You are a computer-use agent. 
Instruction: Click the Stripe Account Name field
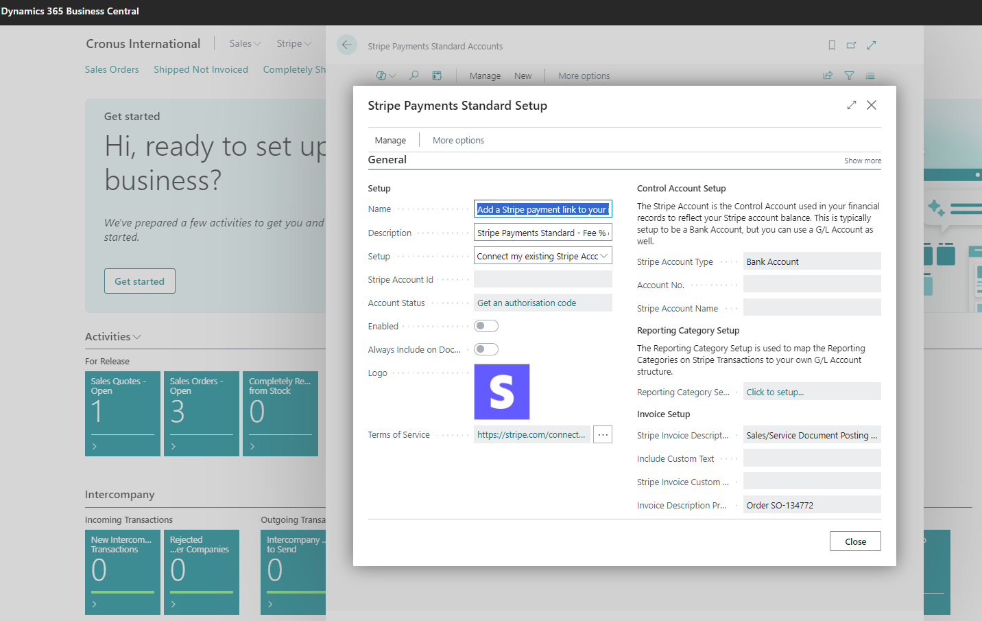812,308
